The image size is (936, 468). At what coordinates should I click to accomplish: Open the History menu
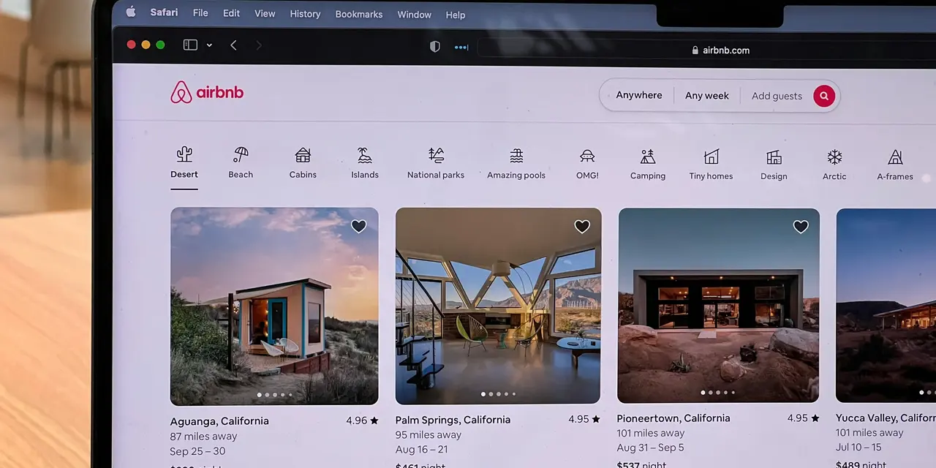(x=305, y=13)
